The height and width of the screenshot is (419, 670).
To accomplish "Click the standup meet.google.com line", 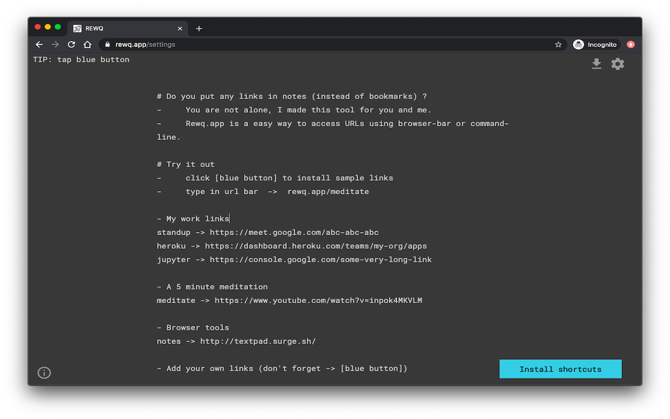I will coord(267,233).
